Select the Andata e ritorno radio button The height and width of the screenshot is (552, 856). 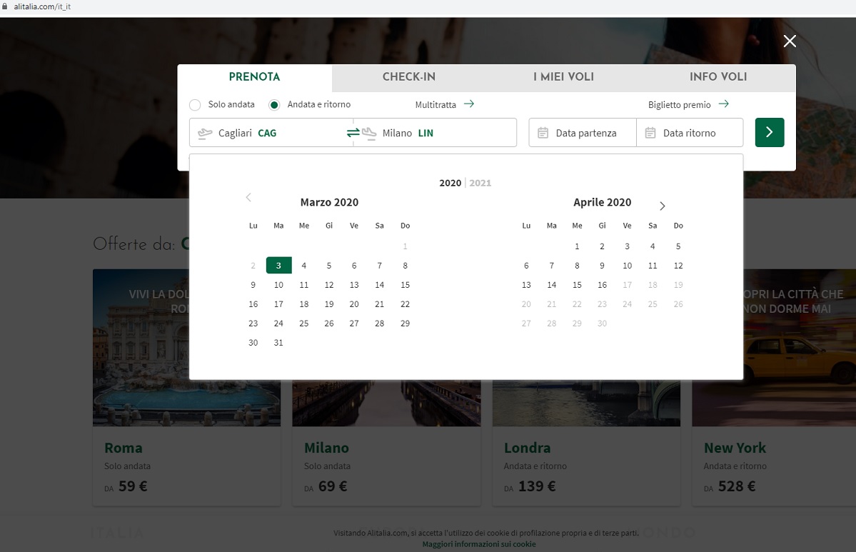[x=274, y=105]
